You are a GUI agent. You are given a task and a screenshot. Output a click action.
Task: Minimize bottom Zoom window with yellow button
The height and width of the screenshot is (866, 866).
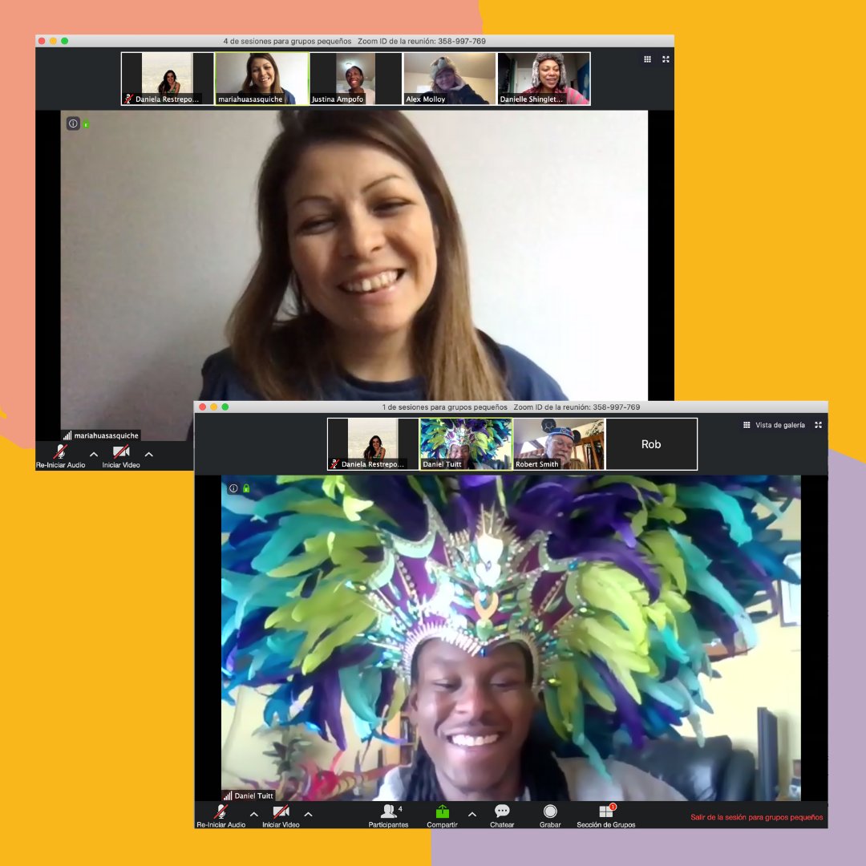(214, 407)
